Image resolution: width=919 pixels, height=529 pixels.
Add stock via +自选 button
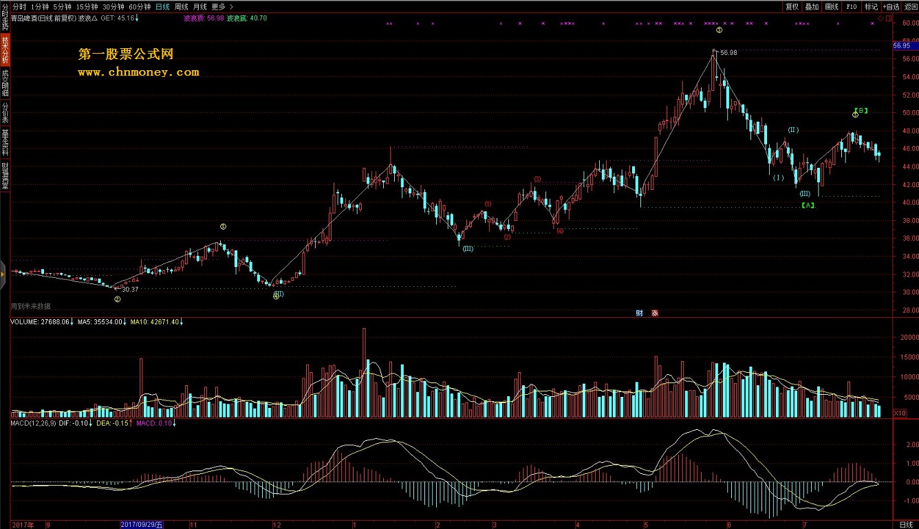point(891,6)
